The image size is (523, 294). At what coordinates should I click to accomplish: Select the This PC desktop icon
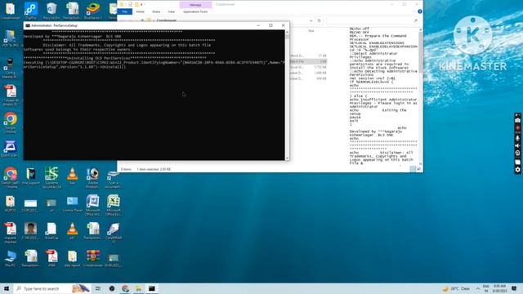click(x=11, y=259)
